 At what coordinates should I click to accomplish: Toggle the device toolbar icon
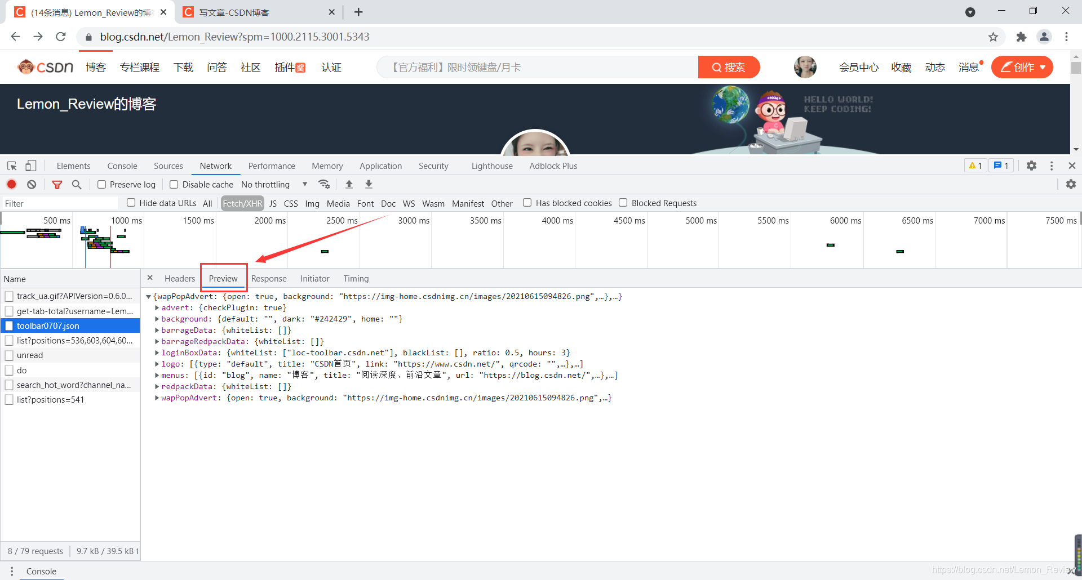point(30,166)
